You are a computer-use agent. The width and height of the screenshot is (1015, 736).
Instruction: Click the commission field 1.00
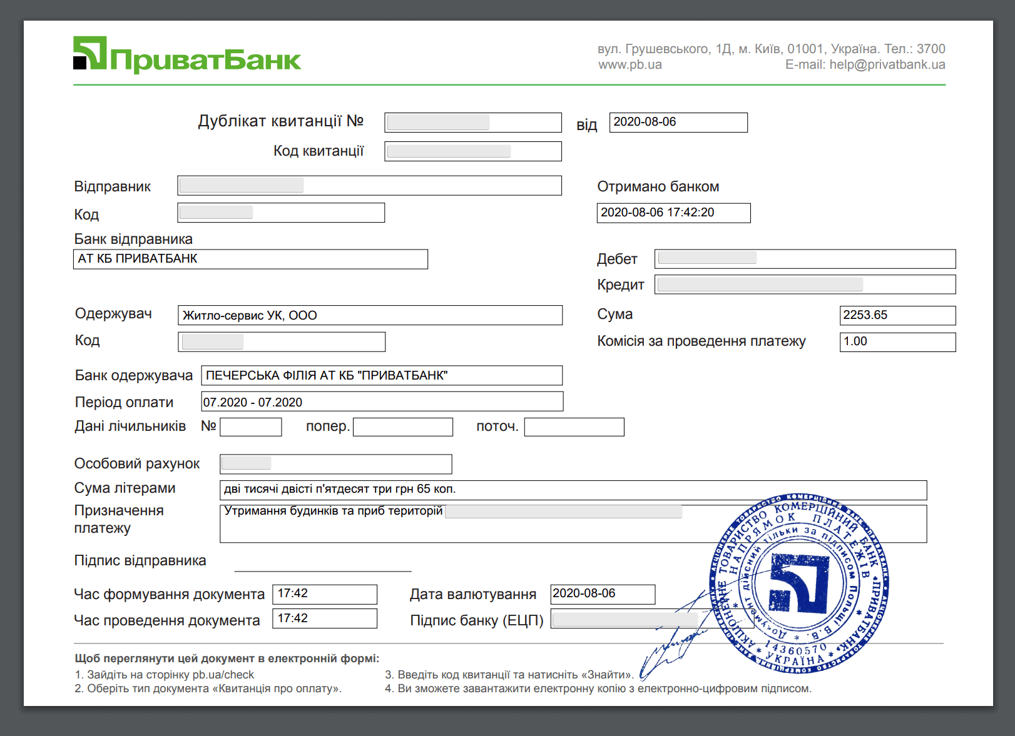897,342
